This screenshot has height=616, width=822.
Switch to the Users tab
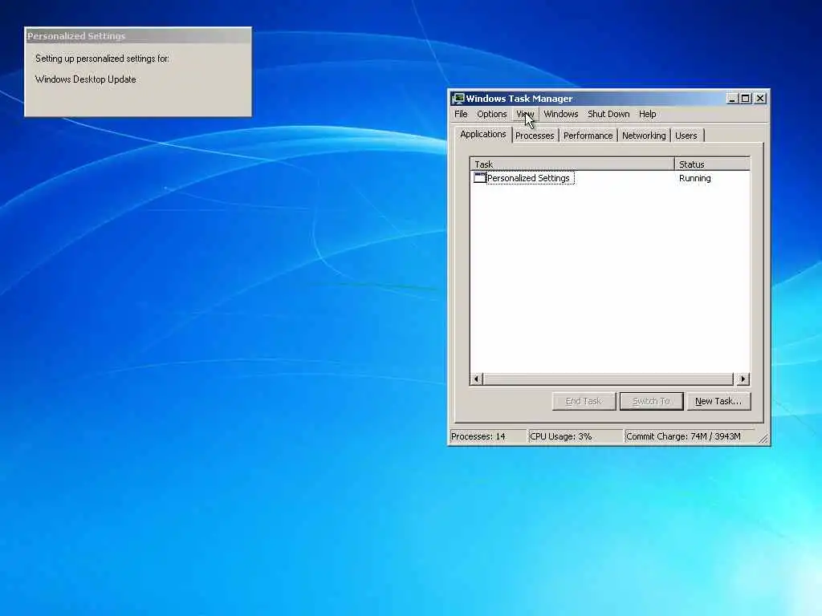pos(686,136)
